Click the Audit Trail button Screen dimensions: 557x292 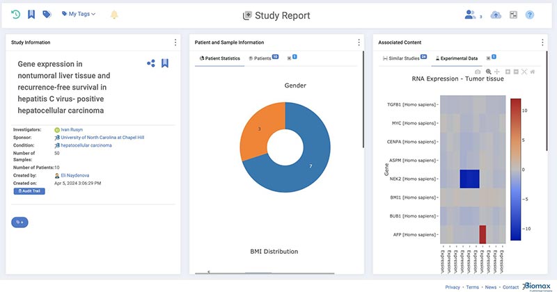click(x=29, y=191)
